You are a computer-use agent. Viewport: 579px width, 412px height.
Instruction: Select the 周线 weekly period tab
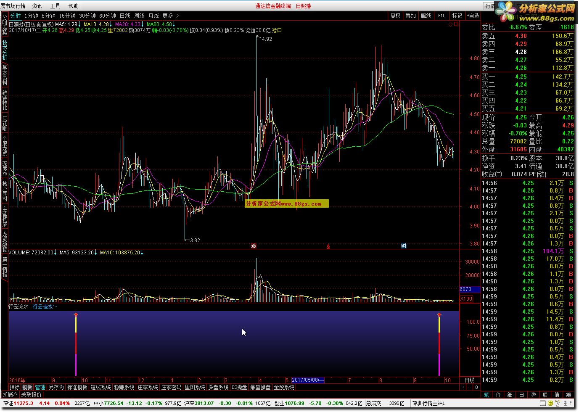click(x=139, y=16)
